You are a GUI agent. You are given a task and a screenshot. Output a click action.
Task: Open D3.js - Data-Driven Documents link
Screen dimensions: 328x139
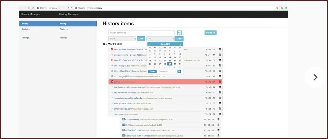(x=128, y=71)
